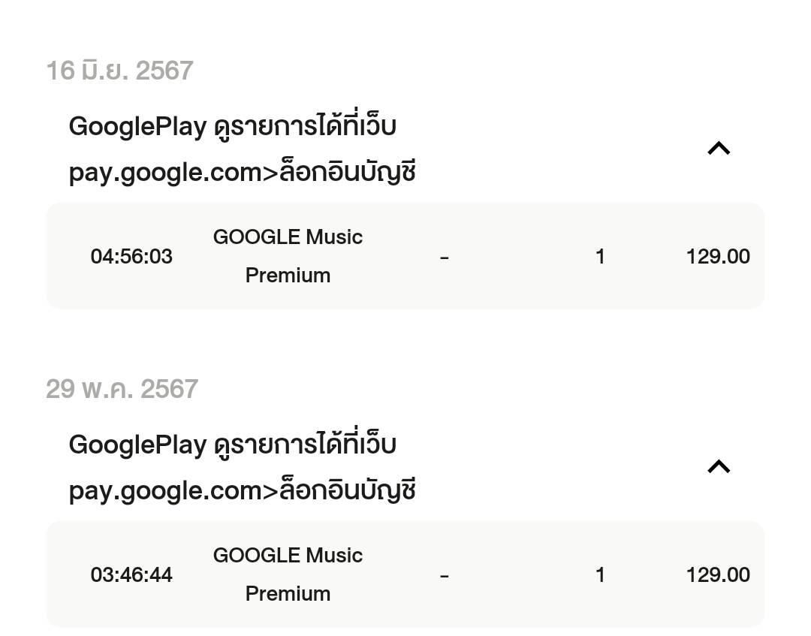Tap ล็อกอินบัญชี text in the 16 มิ.ย. entry
811x636 pixels.
347,173
